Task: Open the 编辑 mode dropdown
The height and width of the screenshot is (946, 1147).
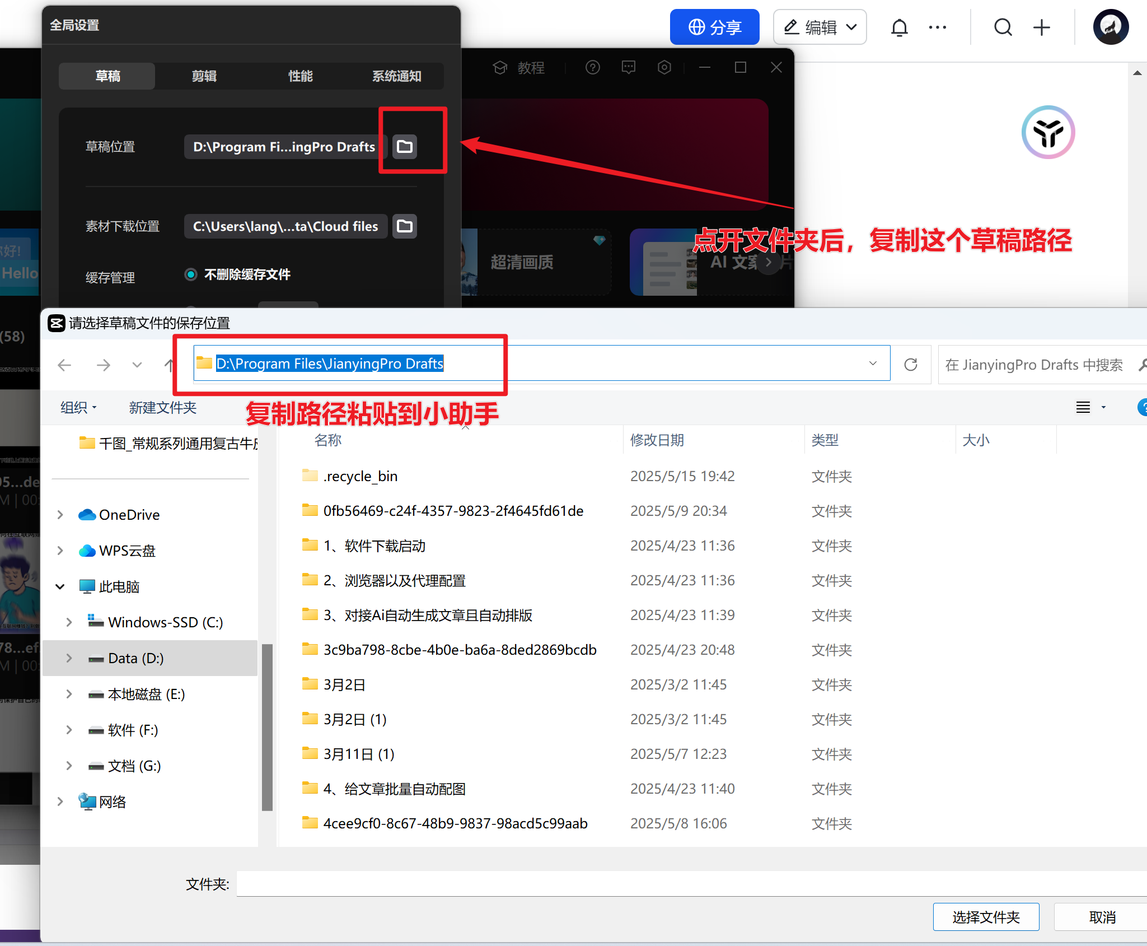Action: (820, 27)
